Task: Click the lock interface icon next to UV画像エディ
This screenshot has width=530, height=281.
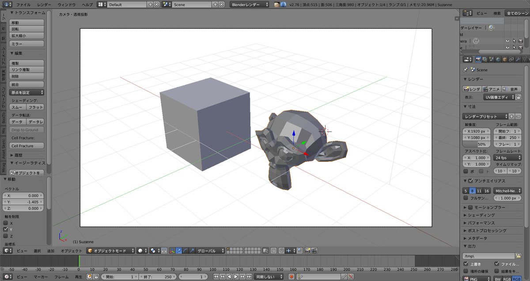Action: (x=519, y=97)
